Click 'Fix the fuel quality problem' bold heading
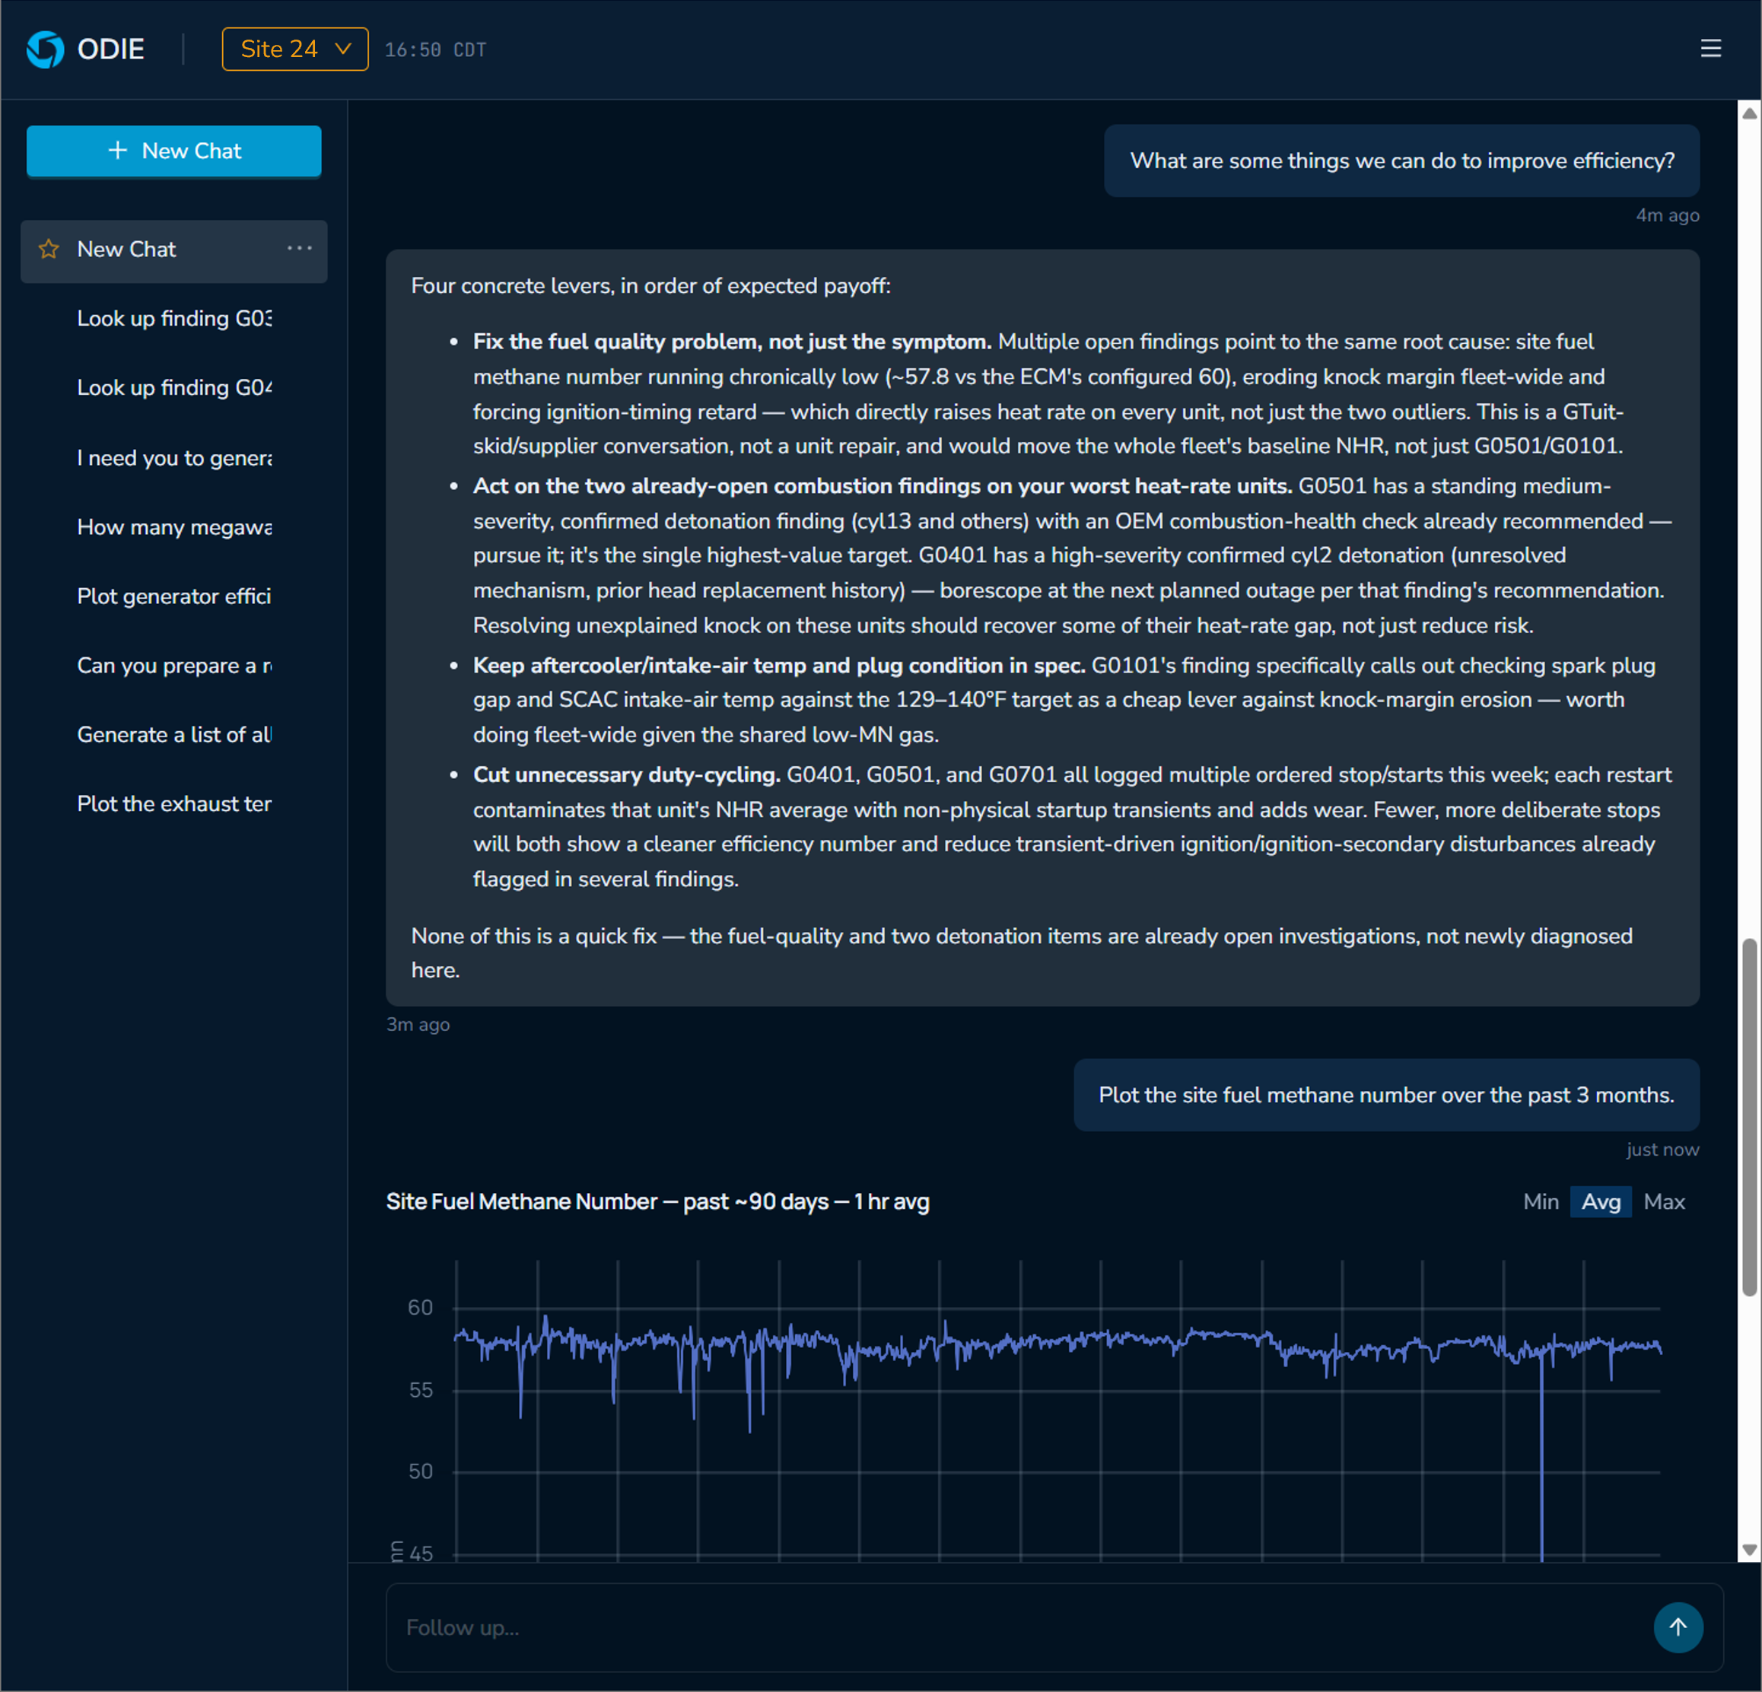Screen dimensions: 1762x1692 coord(732,342)
